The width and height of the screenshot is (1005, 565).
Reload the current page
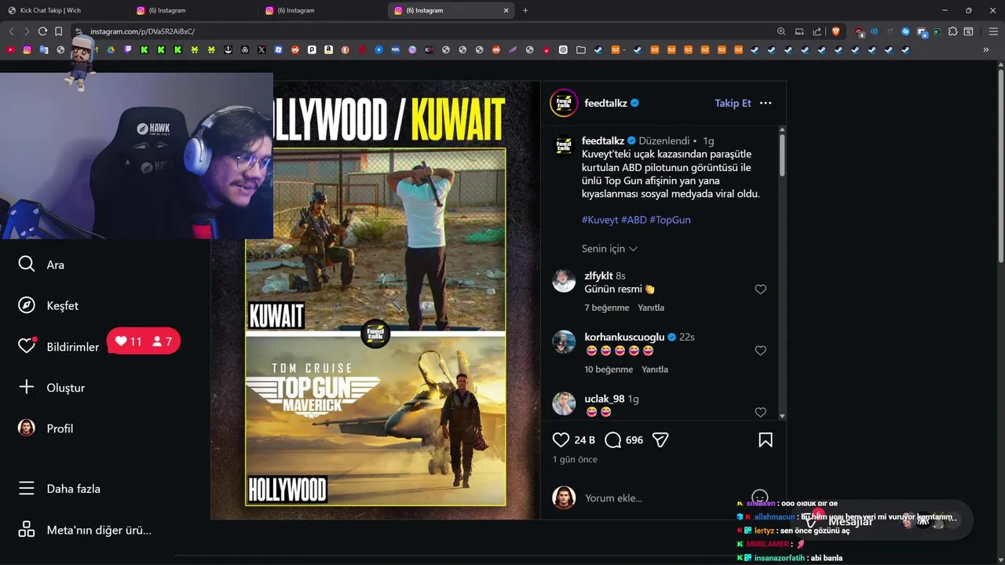42,31
